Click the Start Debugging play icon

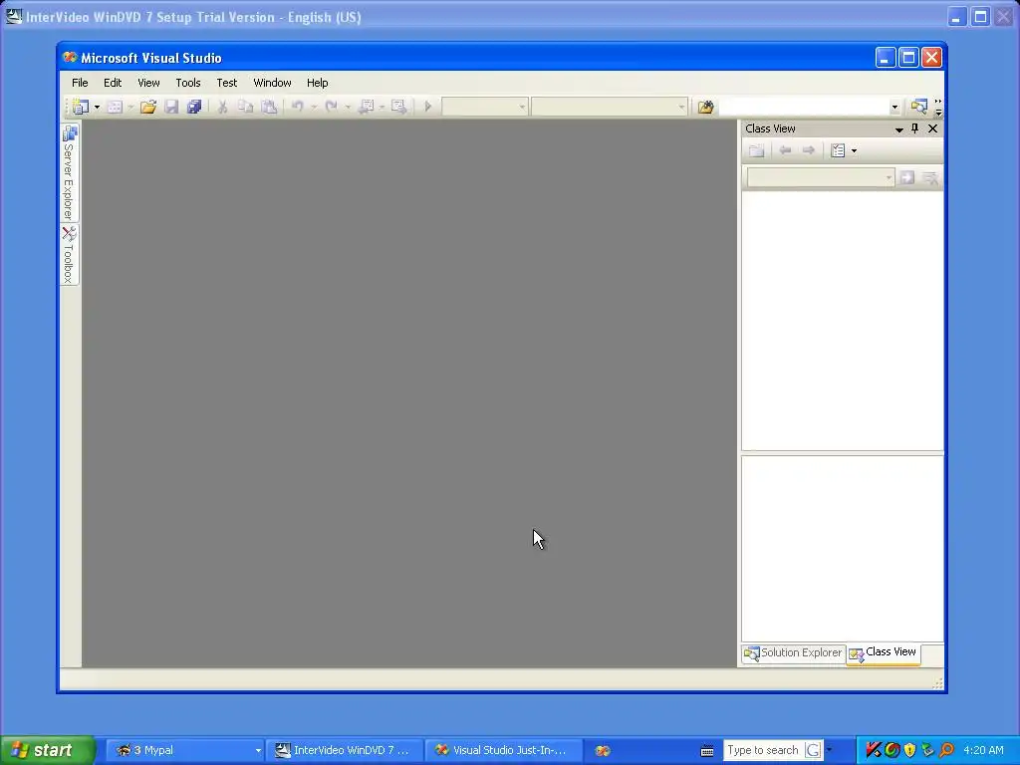428,107
